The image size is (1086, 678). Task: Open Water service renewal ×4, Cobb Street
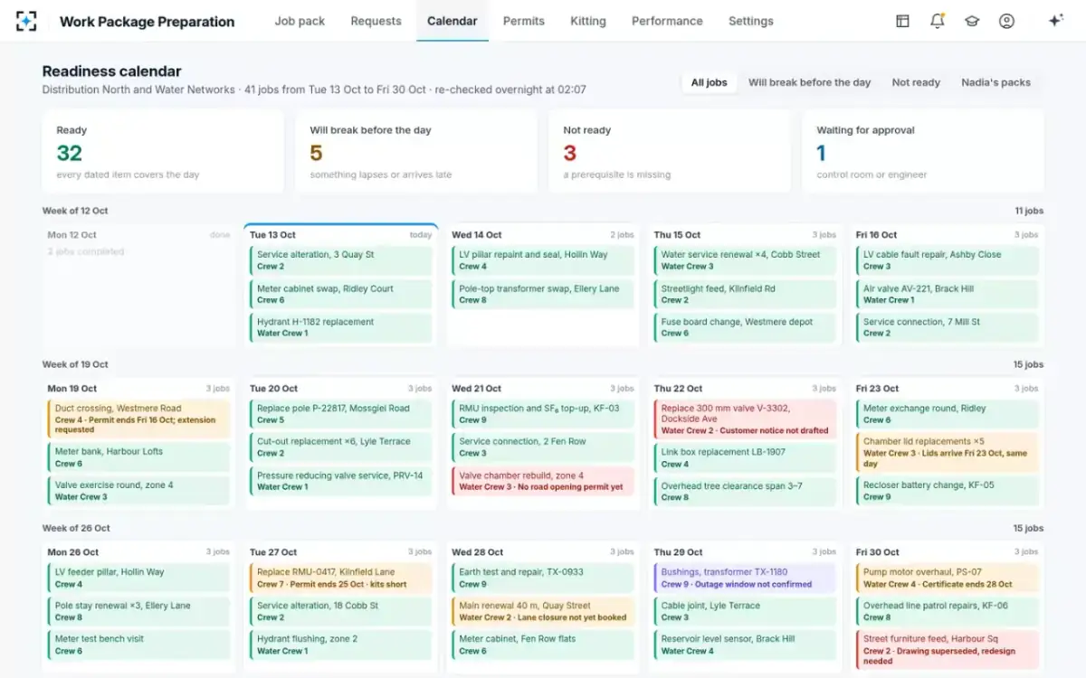point(746,260)
